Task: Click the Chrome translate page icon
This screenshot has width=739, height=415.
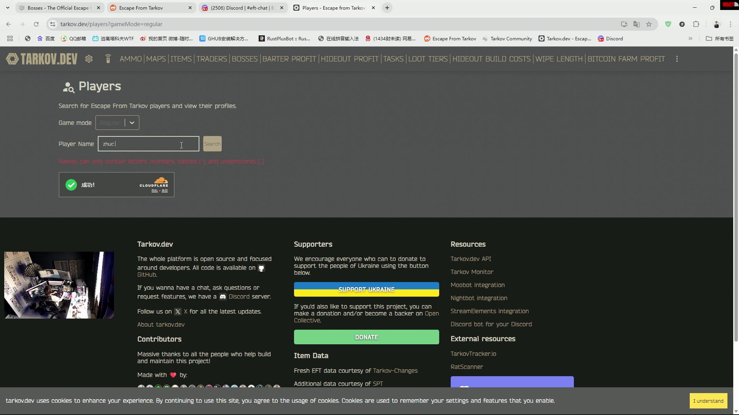Action: coord(637,24)
